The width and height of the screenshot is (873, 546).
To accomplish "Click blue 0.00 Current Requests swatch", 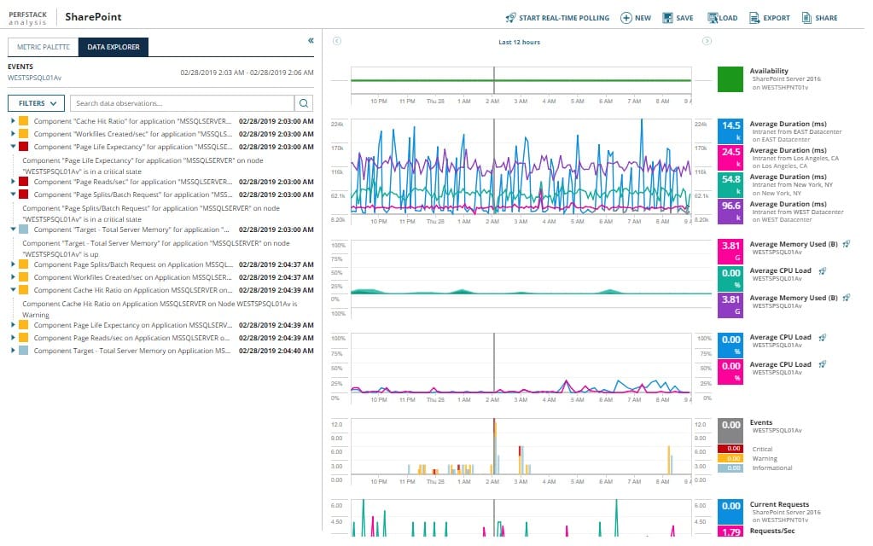I will pos(730,512).
